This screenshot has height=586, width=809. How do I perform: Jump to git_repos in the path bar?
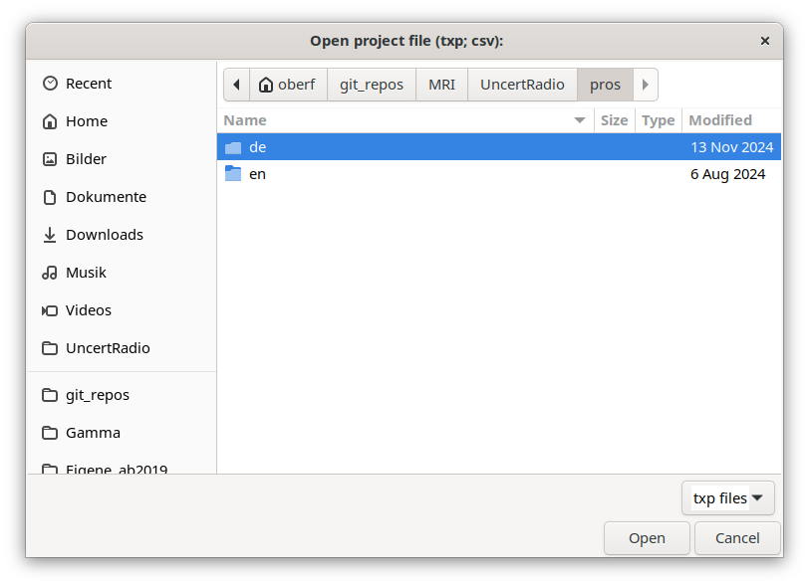(x=372, y=85)
